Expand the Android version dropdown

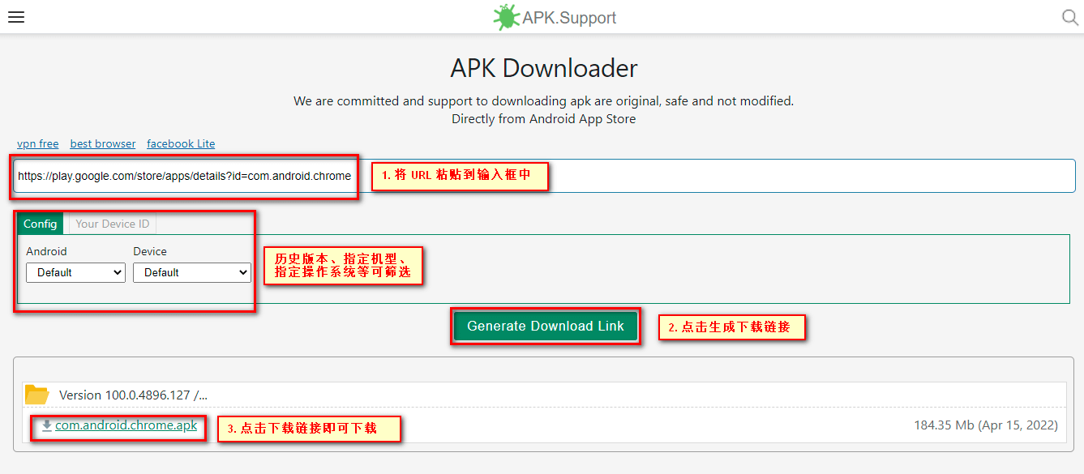tap(75, 272)
